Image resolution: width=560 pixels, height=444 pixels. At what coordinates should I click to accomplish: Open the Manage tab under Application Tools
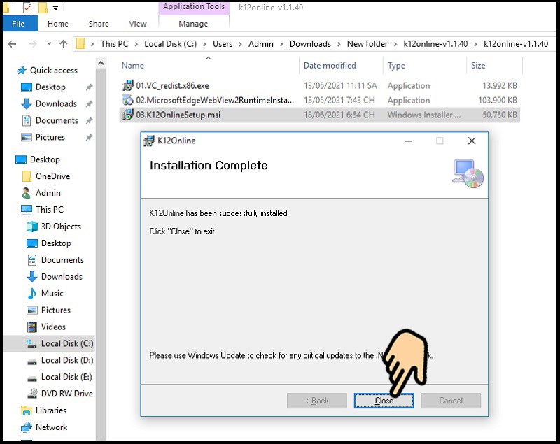pyautogui.click(x=193, y=24)
